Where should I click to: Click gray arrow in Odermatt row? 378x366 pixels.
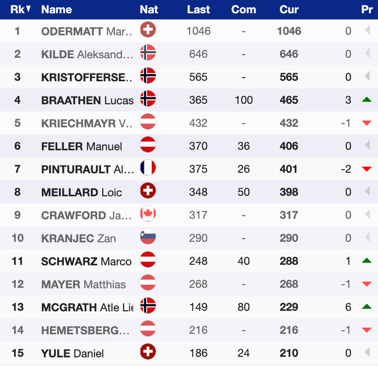tap(367, 31)
